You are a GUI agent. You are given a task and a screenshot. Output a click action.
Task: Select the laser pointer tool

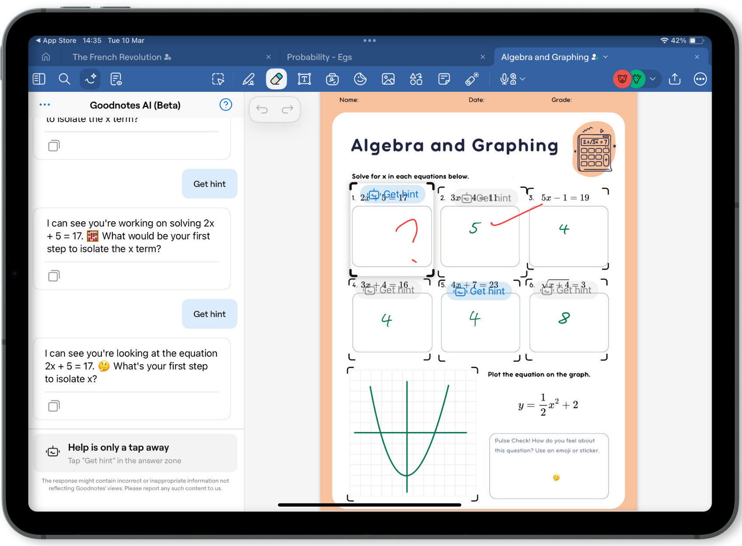[472, 79]
